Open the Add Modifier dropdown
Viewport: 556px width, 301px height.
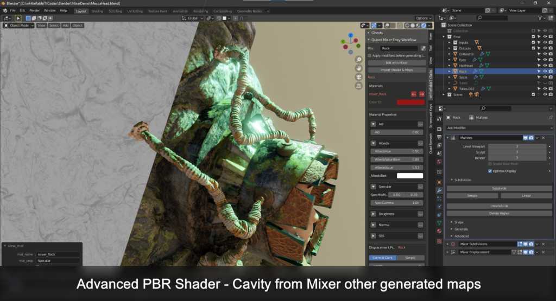(500, 128)
